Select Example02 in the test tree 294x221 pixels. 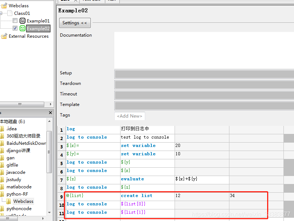click(x=38, y=29)
